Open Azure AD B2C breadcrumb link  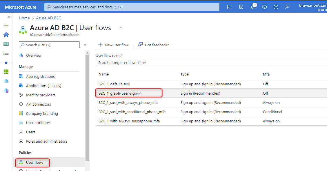point(49,18)
